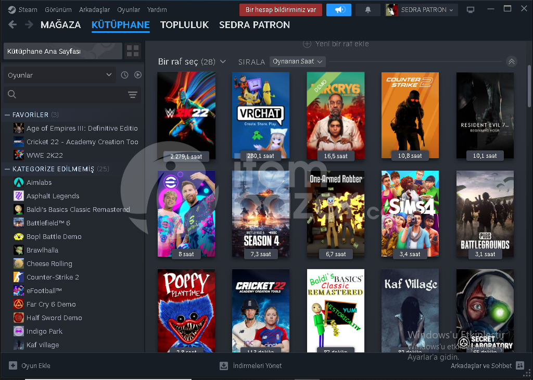This screenshot has width=533, height=380.
Task: Open the Oynanan Saat sort dropdown
Action: [297, 61]
